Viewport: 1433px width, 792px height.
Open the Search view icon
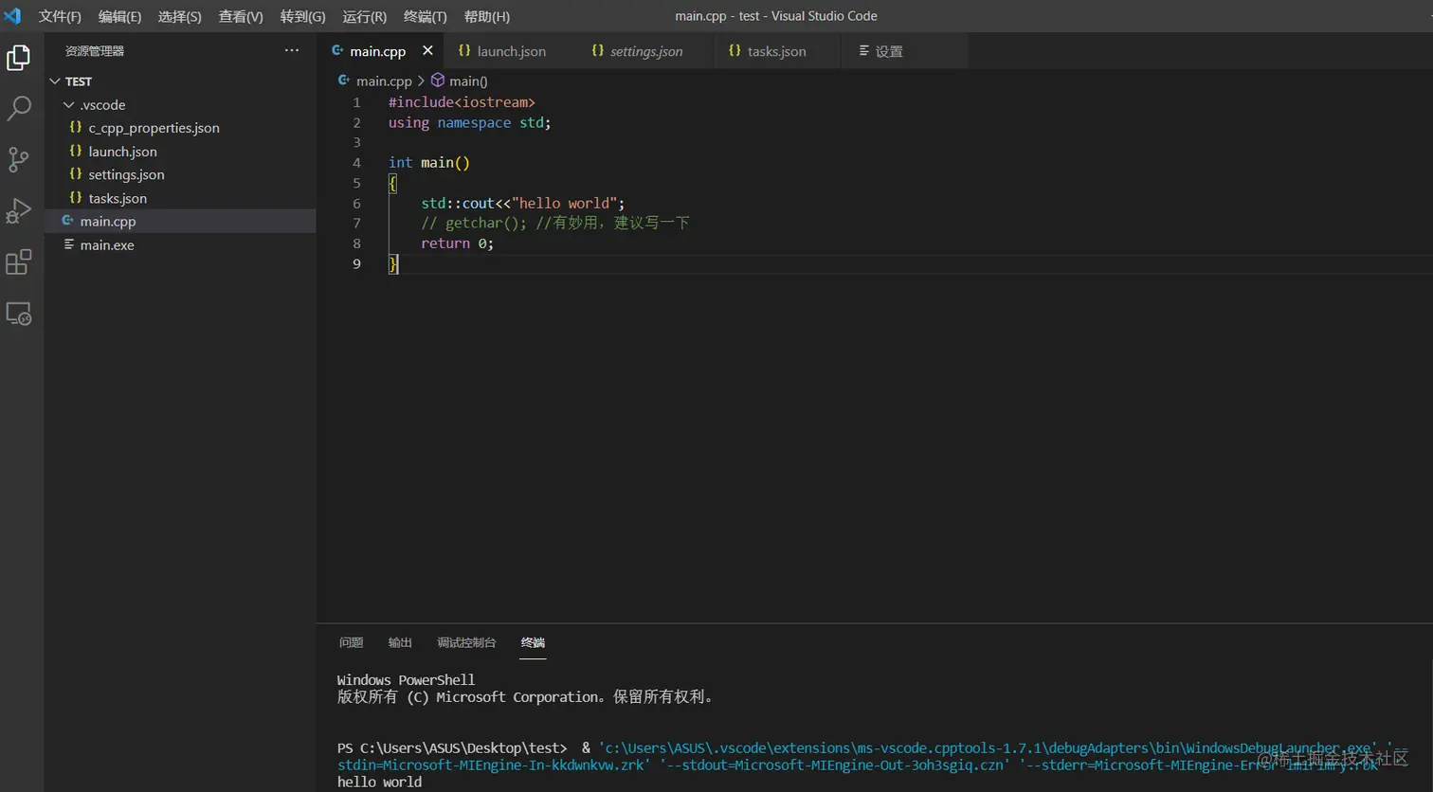pos(20,108)
